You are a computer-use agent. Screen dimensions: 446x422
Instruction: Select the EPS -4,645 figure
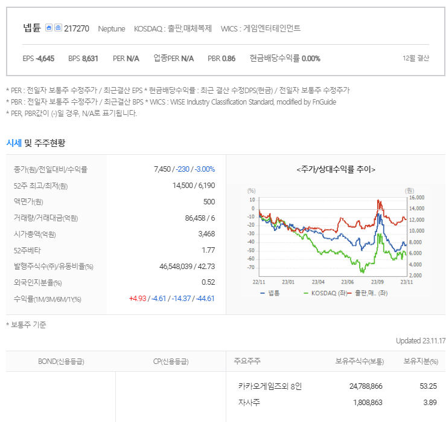click(39, 59)
